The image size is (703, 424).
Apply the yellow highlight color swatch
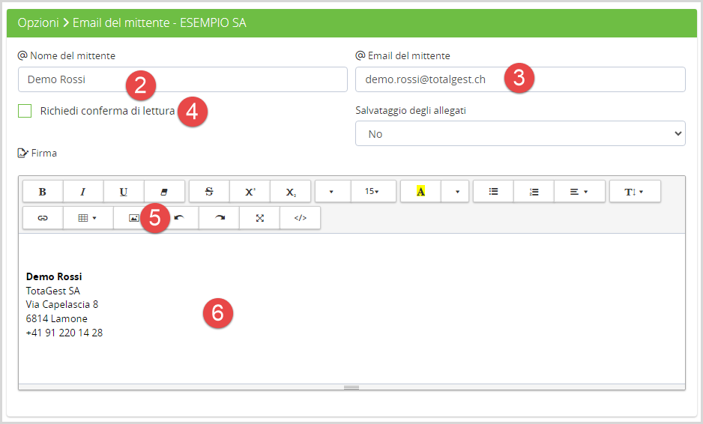tap(420, 191)
